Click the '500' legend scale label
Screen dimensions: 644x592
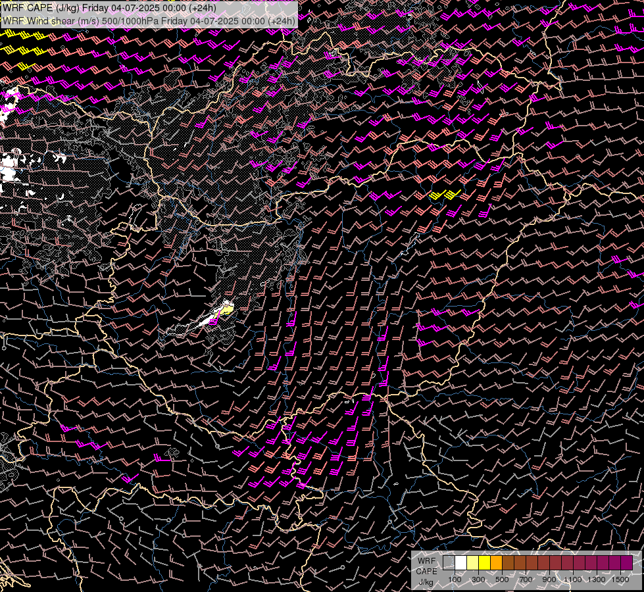click(502, 580)
